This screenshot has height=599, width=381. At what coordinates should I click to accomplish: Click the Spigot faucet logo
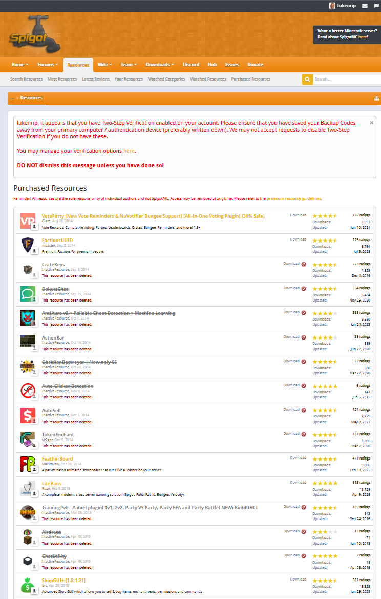coord(34,35)
